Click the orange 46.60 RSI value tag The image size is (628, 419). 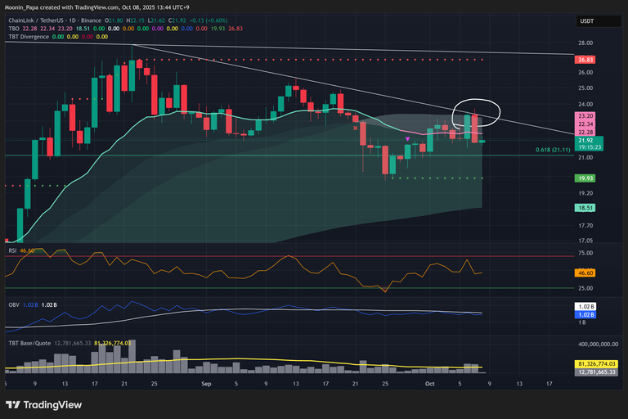(x=585, y=272)
